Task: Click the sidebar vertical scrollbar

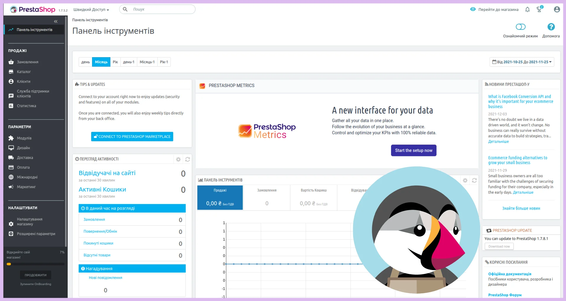Action: coord(66,131)
